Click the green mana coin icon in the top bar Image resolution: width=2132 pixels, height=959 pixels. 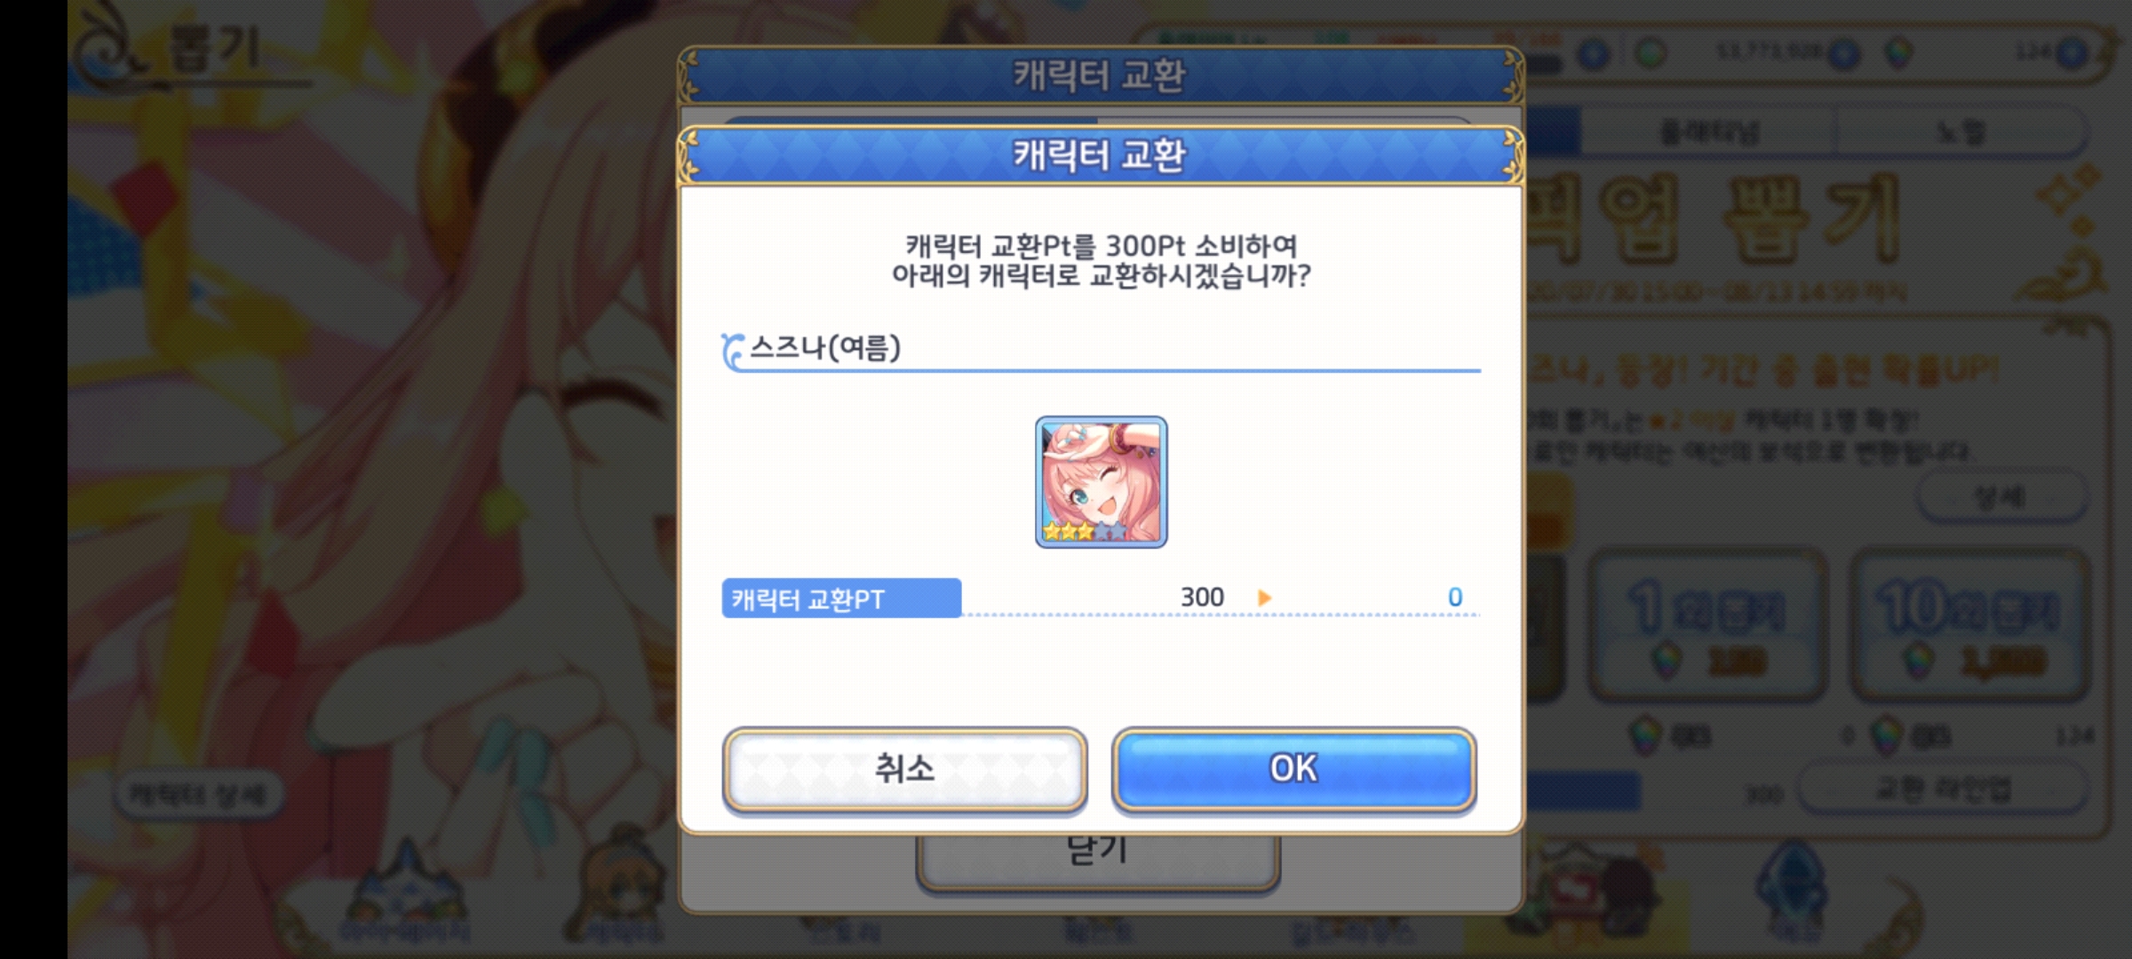point(1651,53)
